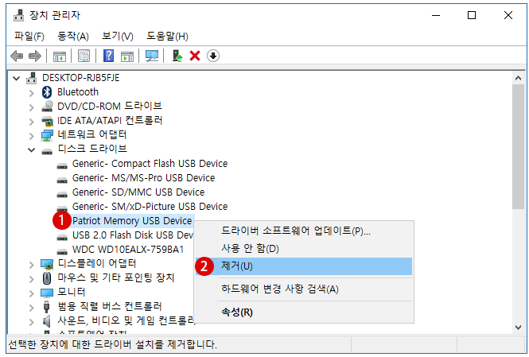Open the 도움말(H) menu

click(x=167, y=36)
